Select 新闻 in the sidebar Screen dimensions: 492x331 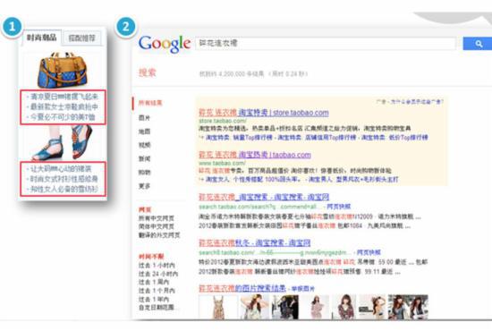coord(144,158)
